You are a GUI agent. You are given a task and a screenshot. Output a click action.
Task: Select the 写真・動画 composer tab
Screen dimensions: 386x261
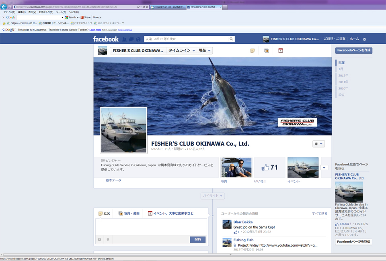[129, 214]
